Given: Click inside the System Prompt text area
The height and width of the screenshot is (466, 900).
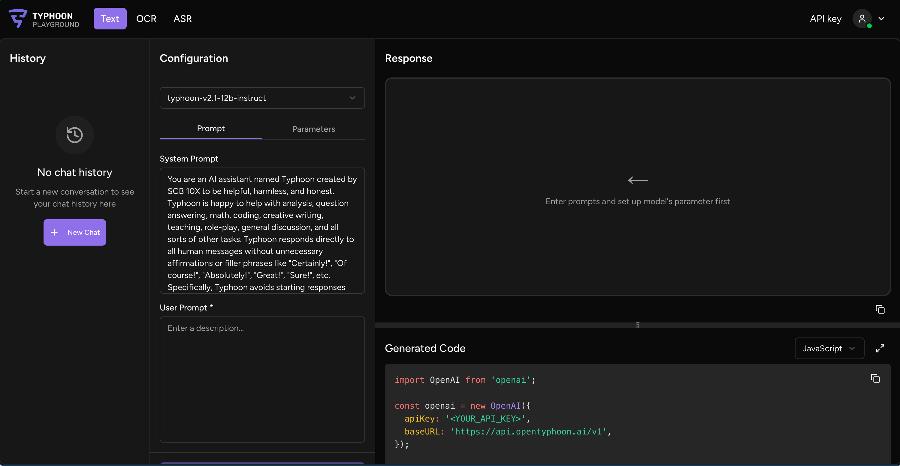Looking at the screenshot, I should (262, 231).
